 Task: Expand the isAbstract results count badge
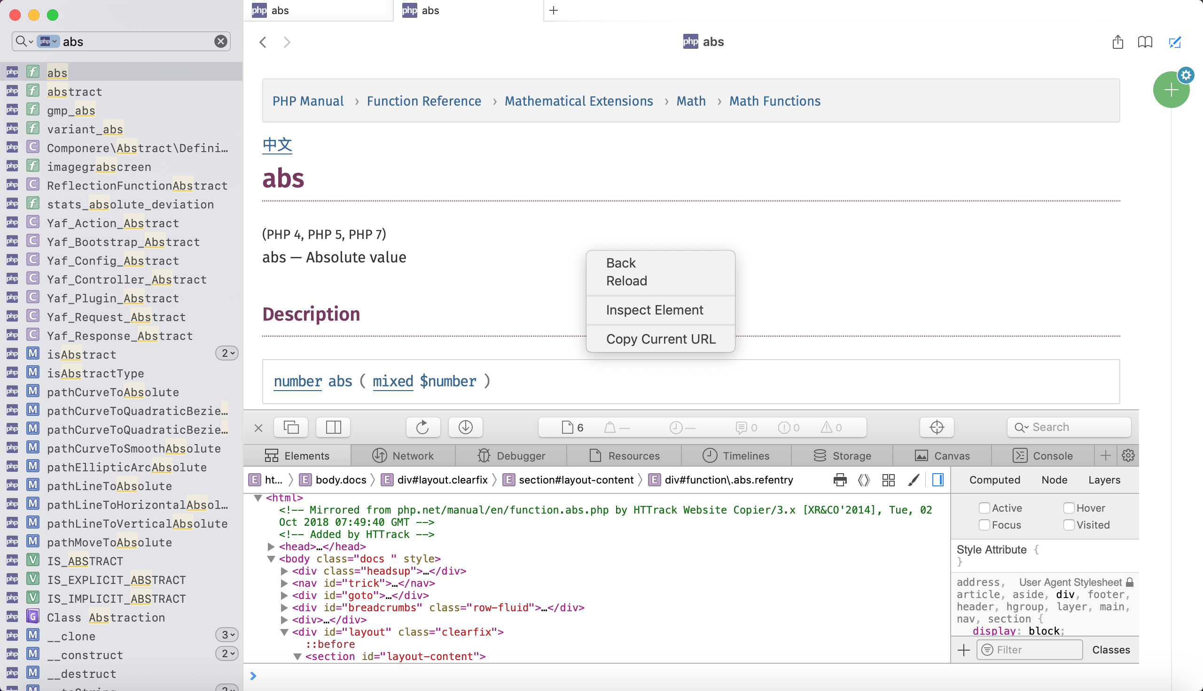(x=227, y=353)
